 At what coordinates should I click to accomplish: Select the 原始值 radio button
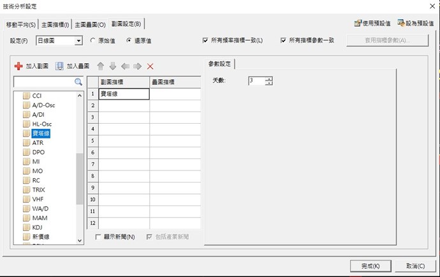[92, 40]
